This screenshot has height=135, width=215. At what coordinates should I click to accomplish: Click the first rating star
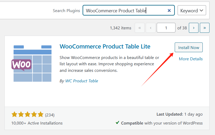(14, 115)
